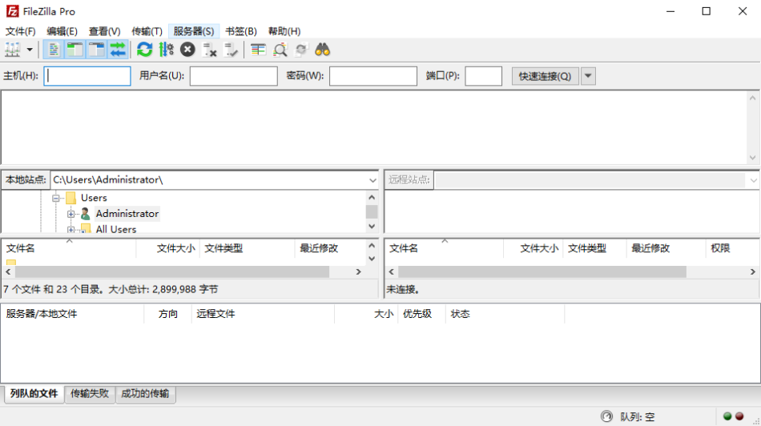
Task: Click the Cancel current operation icon
Action: pyautogui.click(x=187, y=50)
